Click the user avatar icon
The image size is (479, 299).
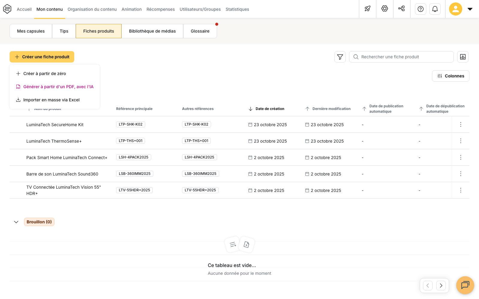tap(456, 9)
